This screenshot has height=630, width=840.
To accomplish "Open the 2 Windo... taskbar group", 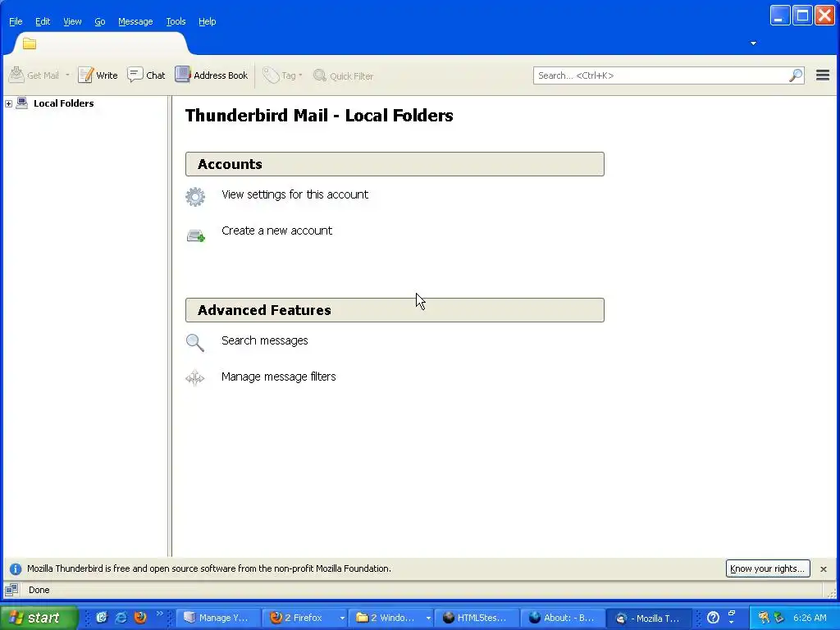I will (390, 618).
